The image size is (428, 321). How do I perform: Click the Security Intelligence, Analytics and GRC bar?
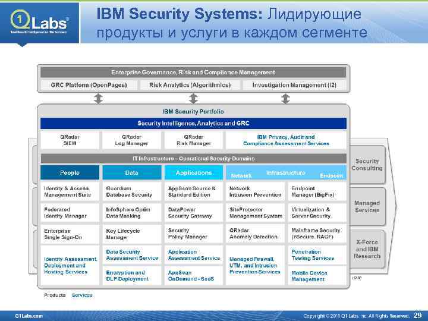(x=193, y=124)
